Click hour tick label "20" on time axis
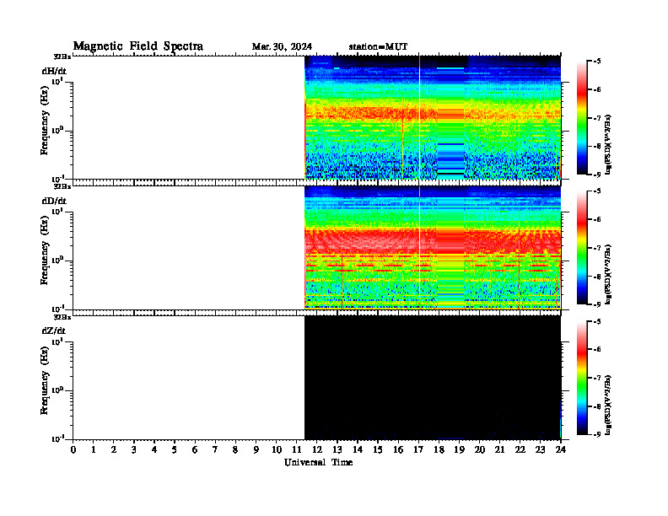 coord(480,450)
